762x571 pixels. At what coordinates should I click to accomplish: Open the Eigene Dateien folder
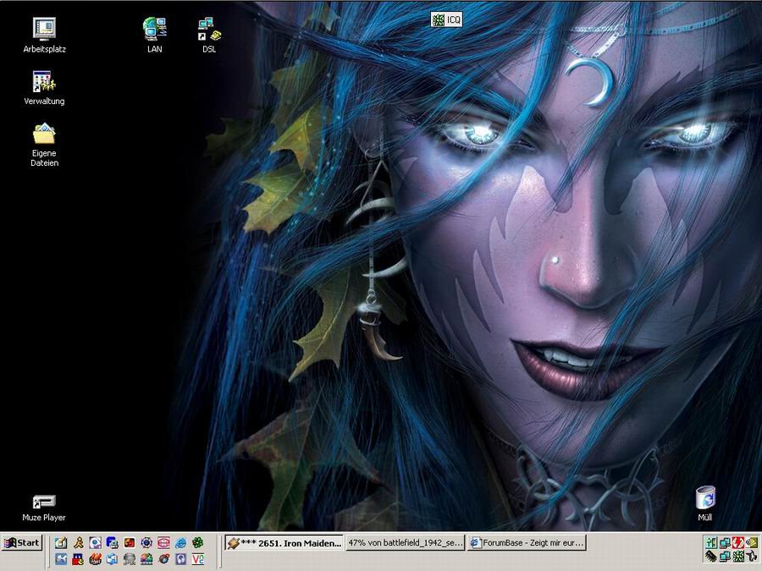click(44, 144)
